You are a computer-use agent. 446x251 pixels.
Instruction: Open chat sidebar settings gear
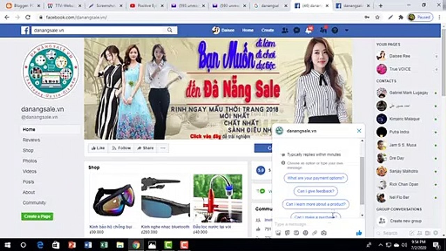436,233
